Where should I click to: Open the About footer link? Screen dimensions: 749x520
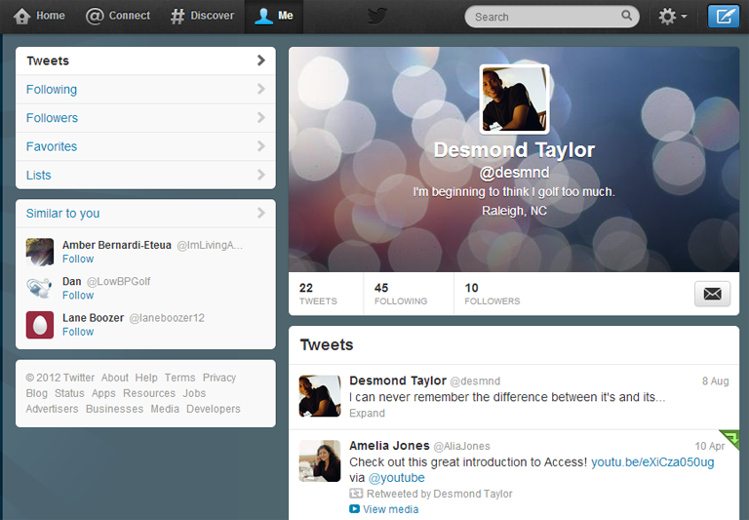tap(115, 378)
